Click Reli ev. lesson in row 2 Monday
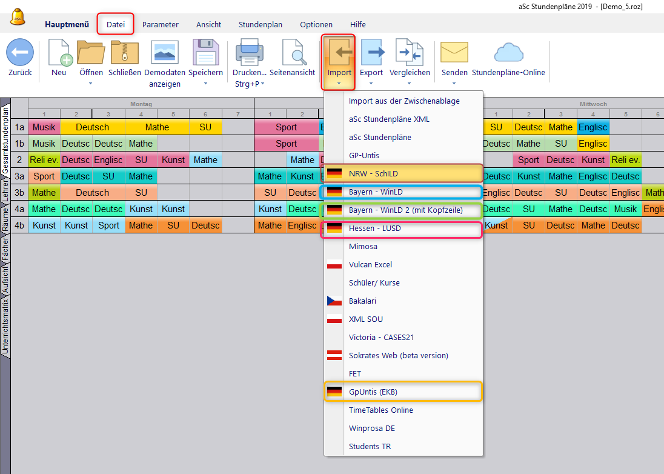Image resolution: width=664 pixels, height=474 pixels. [44, 160]
